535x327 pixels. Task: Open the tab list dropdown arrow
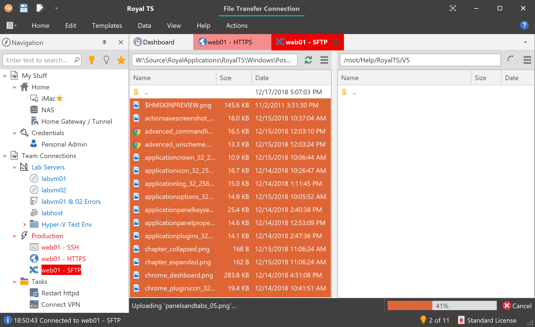pyautogui.click(x=525, y=42)
